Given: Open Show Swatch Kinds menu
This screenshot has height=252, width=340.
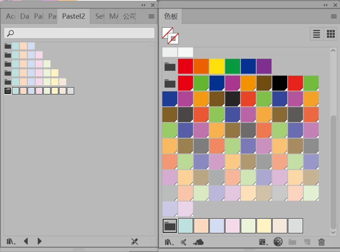Looking at the screenshot, I should pos(263,242).
